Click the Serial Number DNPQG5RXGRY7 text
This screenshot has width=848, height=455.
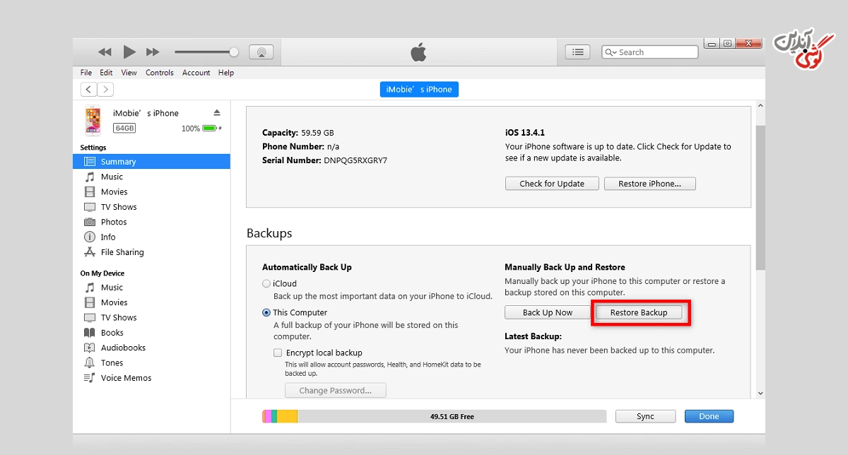(x=324, y=160)
